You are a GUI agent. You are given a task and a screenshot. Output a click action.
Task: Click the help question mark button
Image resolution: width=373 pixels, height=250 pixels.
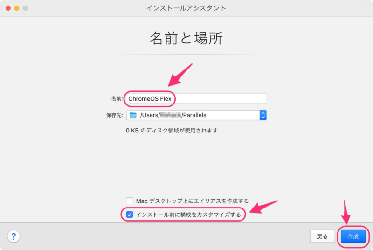click(x=14, y=236)
